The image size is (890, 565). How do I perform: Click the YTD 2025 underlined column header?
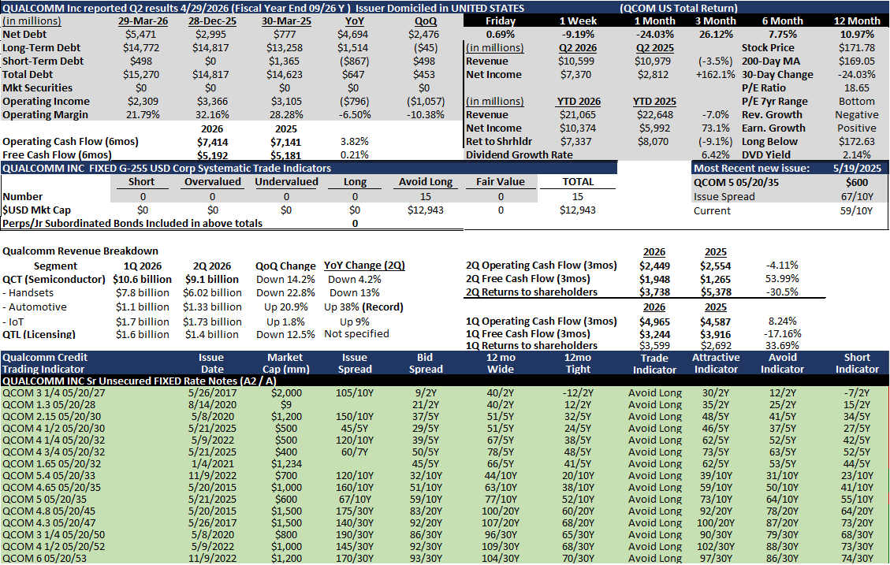click(x=654, y=101)
